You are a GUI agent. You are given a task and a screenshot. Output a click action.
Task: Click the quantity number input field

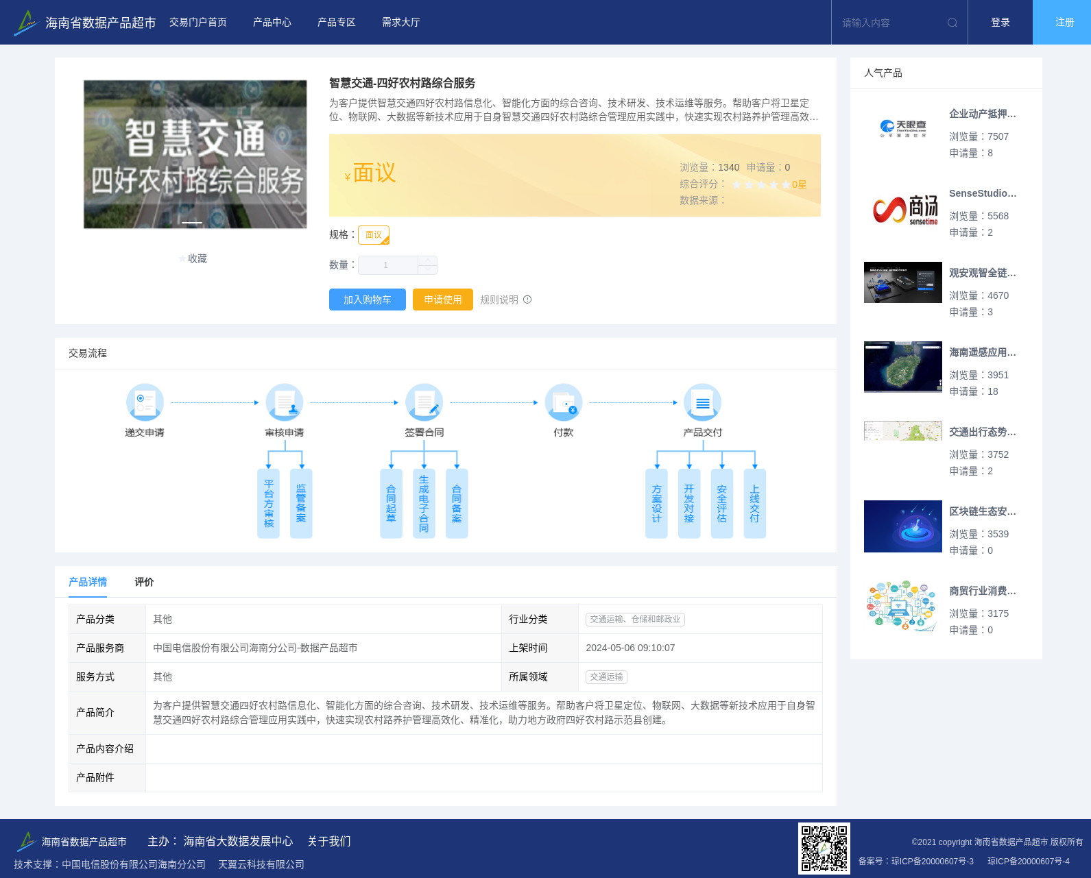[387, 265]
